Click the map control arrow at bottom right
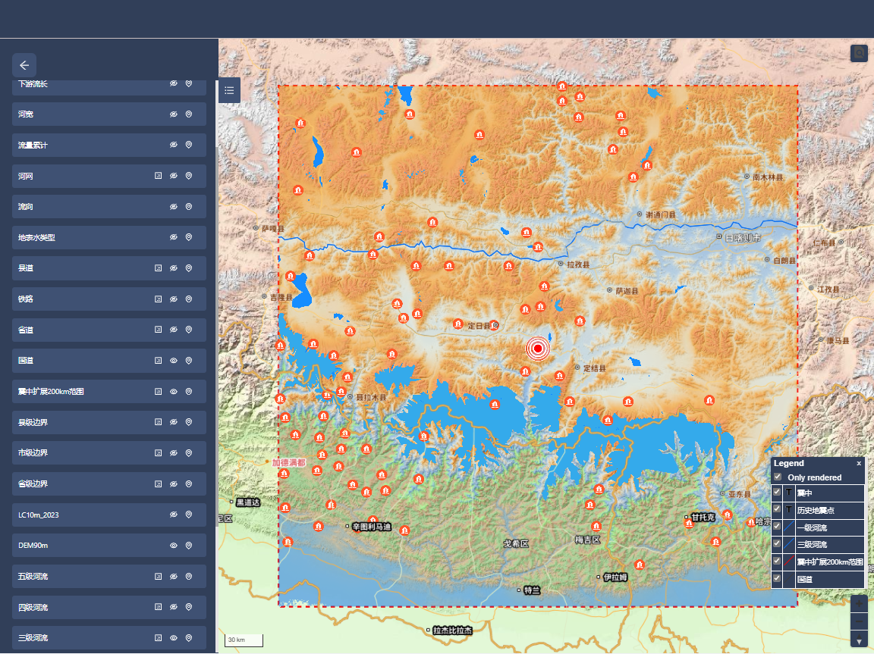 859,641
